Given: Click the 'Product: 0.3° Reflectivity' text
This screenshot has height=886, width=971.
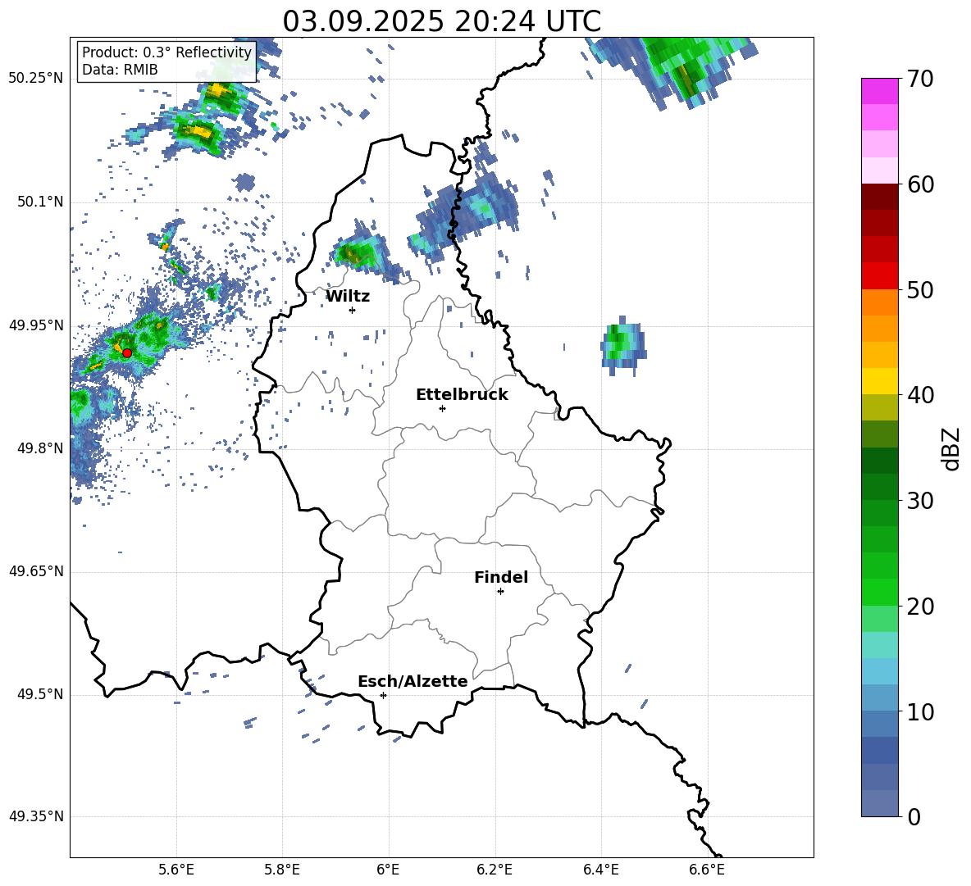Looking at the screenshot, I should pyautogui.click(x=166, y=52).
